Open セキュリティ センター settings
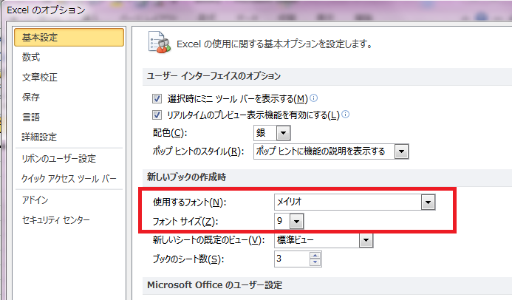512x300 pixels. click(56, 220)
